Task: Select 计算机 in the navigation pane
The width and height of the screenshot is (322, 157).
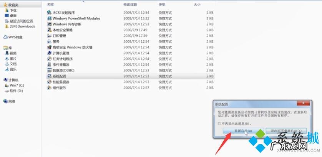Action: point(13,80)
